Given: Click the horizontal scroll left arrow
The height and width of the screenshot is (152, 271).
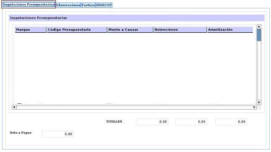Looking at the screenshot, I should pyautogui.click(x=14, y=107).
